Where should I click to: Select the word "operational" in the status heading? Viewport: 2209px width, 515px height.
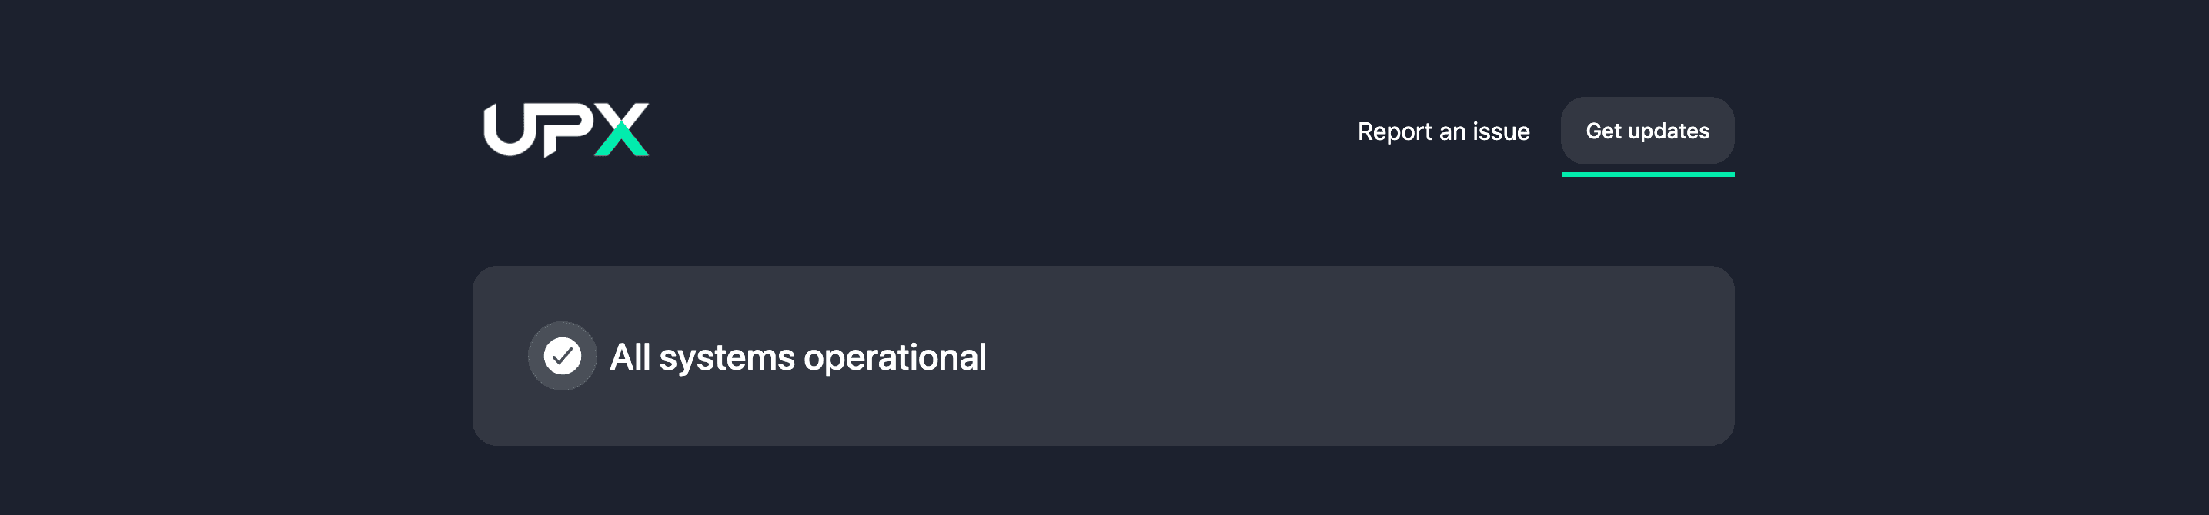894,358
